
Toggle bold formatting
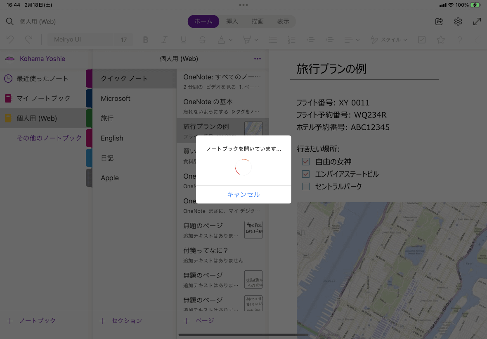(145, 40)
